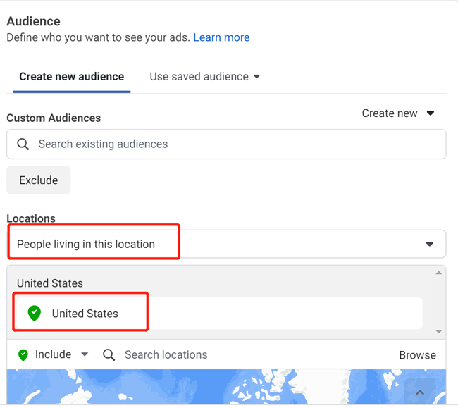The image size is (458, 408).
Task: Open the 'People living in this location' dropdown
Action: point(225,244)
